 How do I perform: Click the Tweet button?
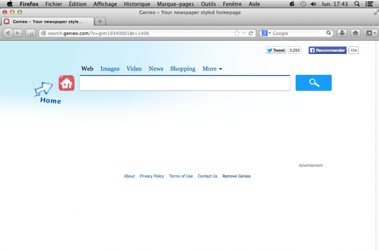[x=276, y=50]
